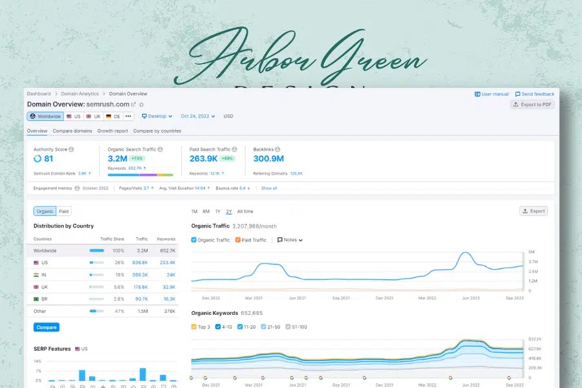582x388 pixels.
Task: Open the Growth report tab
Action: 113,131
